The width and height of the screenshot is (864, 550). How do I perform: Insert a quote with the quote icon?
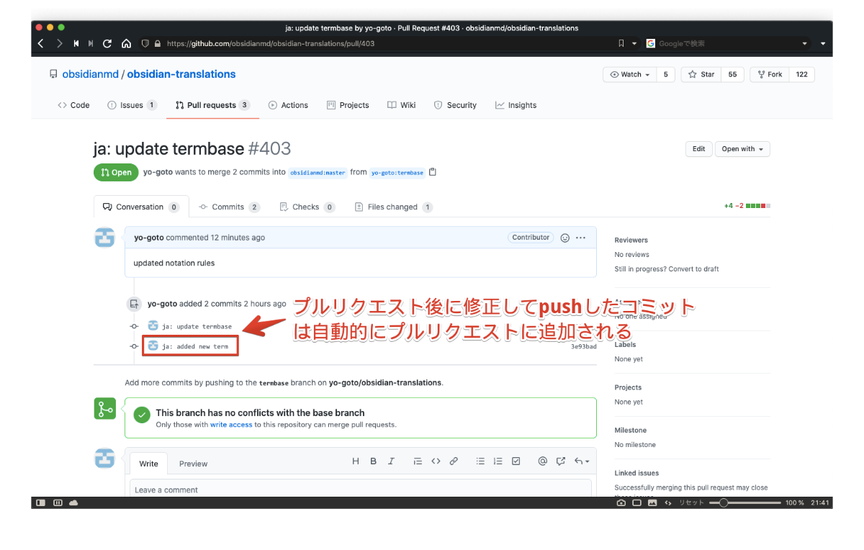click(x=418, y=461)
